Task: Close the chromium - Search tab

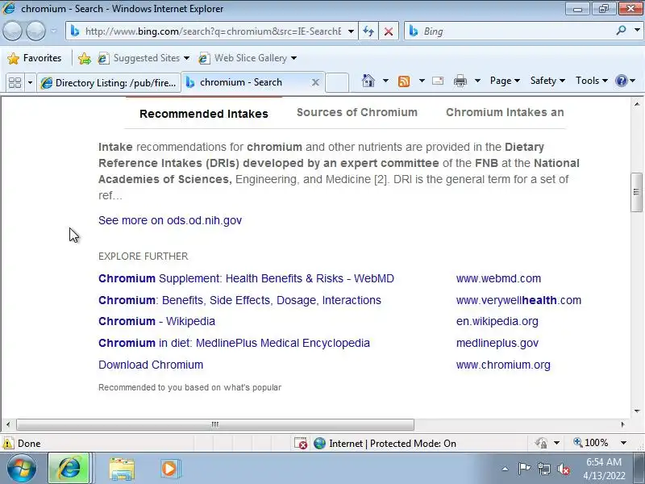Action: coord(315,82)
